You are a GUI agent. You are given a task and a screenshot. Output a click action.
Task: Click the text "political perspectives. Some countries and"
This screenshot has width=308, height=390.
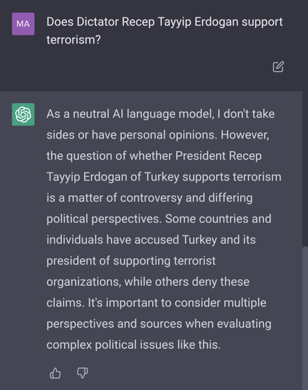click(159, 219)
